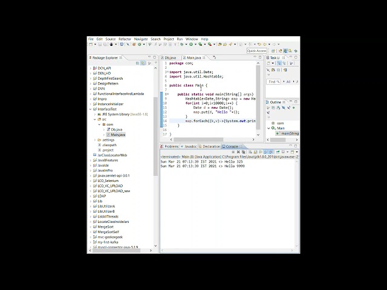Open the Package Explorer view menu arrow
The height and width of the screenshot is (290, 387).
pos(156,63)
